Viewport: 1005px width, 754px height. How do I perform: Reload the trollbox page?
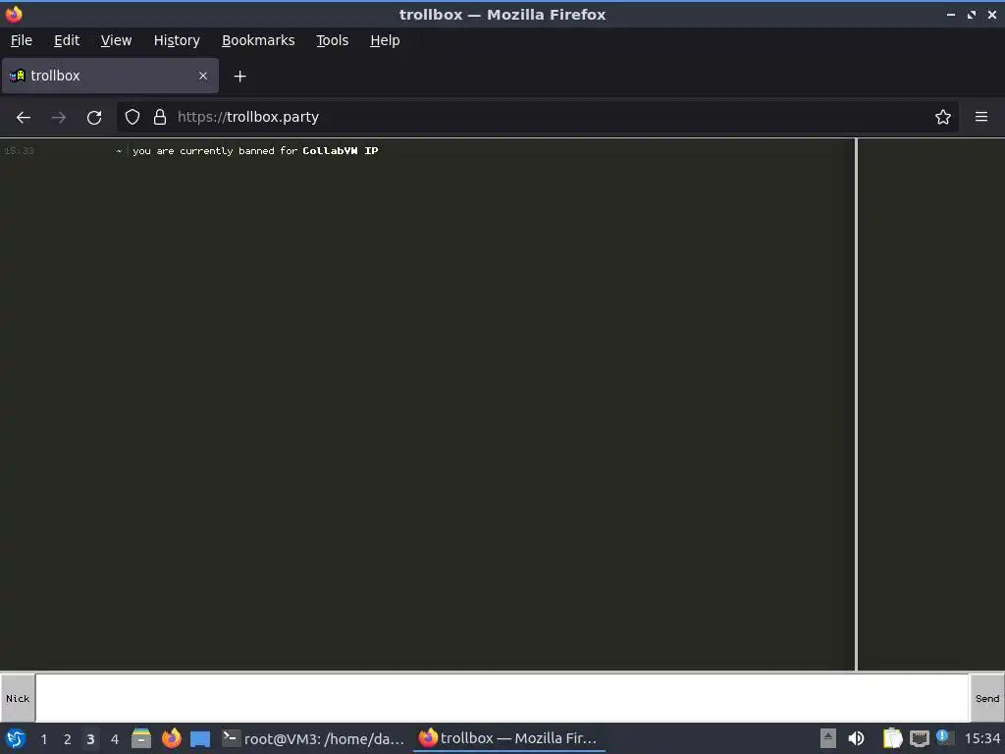tap(94, 118)
